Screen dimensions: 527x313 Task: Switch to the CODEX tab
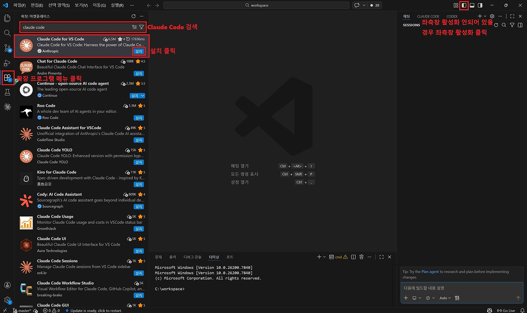pyautogui.click(x=452, y=16)
